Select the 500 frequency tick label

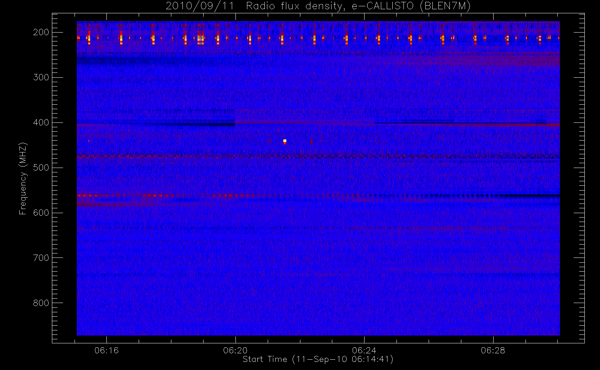click(x=41, y=168)
